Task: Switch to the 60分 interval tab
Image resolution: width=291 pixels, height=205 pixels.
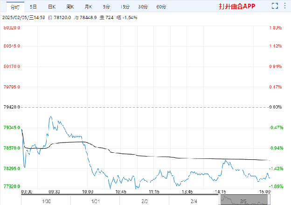Action: tap(161, 7)
